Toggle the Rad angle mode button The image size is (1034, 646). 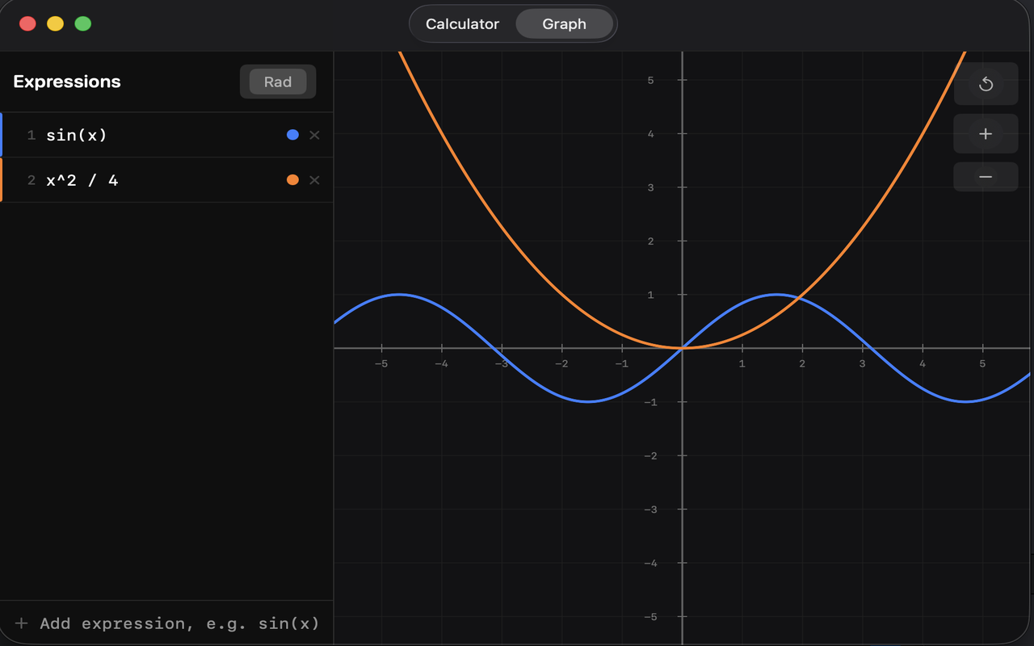click(x=278, y=82)
